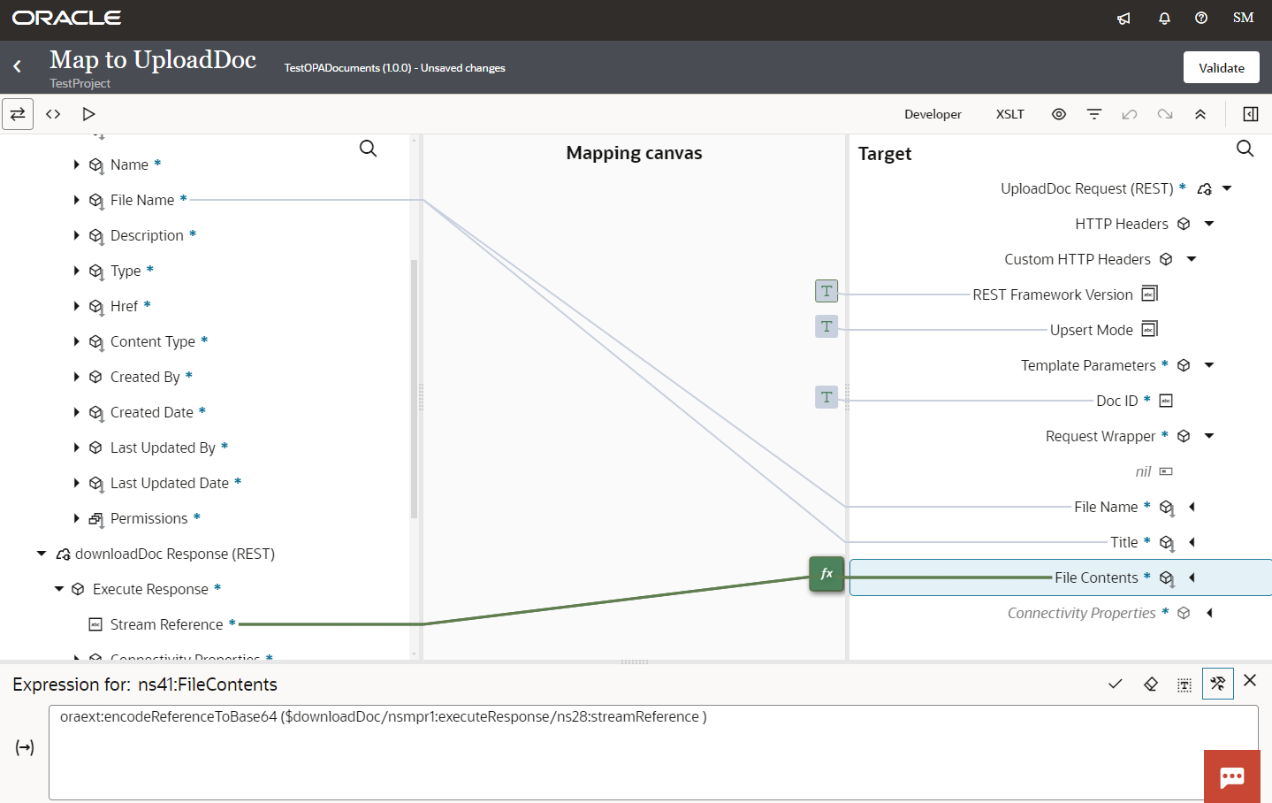The height and width of the screenshot is (803, 1272).
Task: Erase the FileContents expression using the eraser icon
Action: pyautogui.click(x=1150, y=683)
